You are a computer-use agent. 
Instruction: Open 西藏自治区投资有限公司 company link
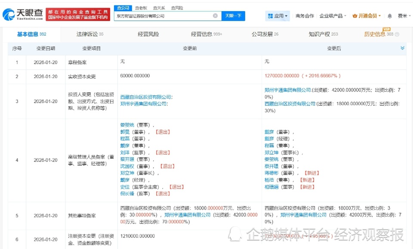coord(146,97)
